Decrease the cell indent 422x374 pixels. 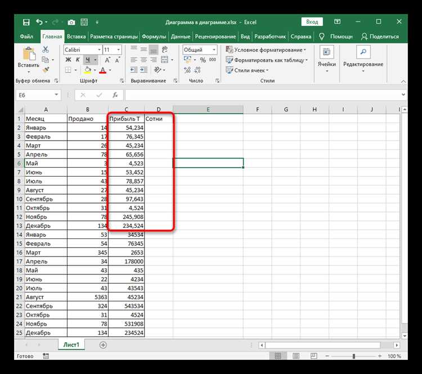134,70
